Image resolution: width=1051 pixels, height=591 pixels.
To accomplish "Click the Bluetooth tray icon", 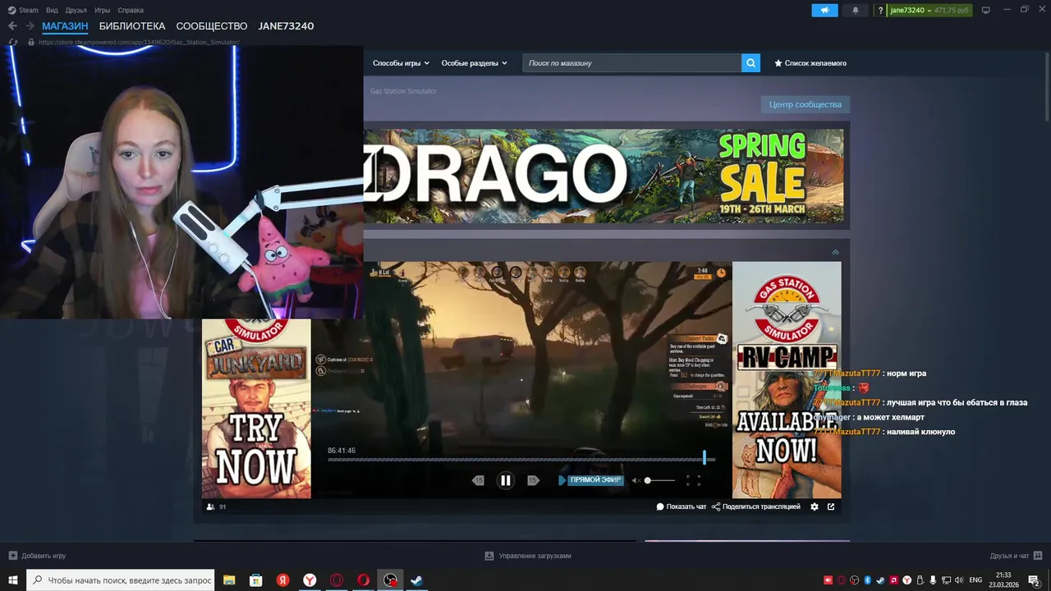I will [x=867, y=580].
